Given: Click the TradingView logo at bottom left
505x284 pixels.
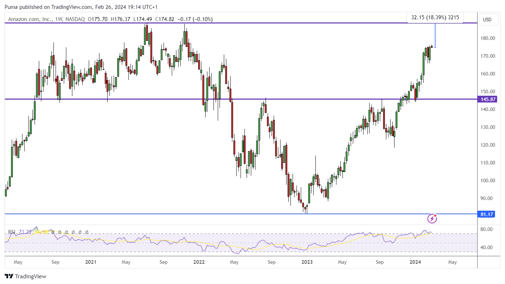Looking at the screenshot, I should pos(25,276).
